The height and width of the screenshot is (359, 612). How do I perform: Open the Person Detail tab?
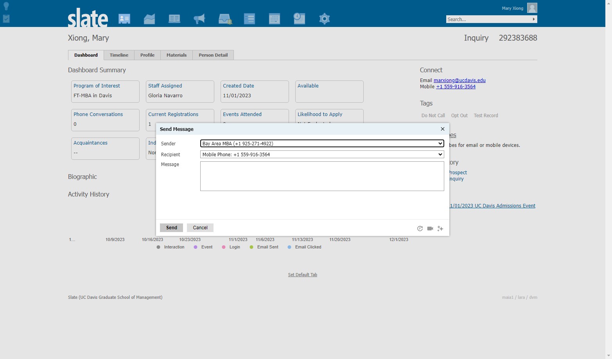[x=213, y=55]
